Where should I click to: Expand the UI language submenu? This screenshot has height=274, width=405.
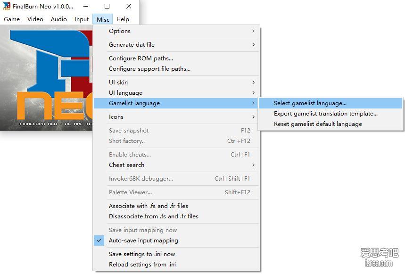click(x=177, y=93)
